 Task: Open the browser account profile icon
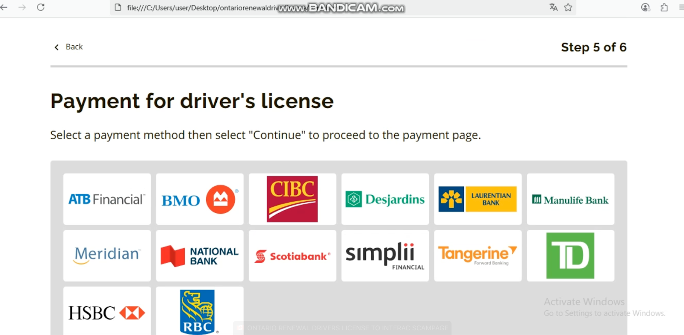tap(646, 7)
